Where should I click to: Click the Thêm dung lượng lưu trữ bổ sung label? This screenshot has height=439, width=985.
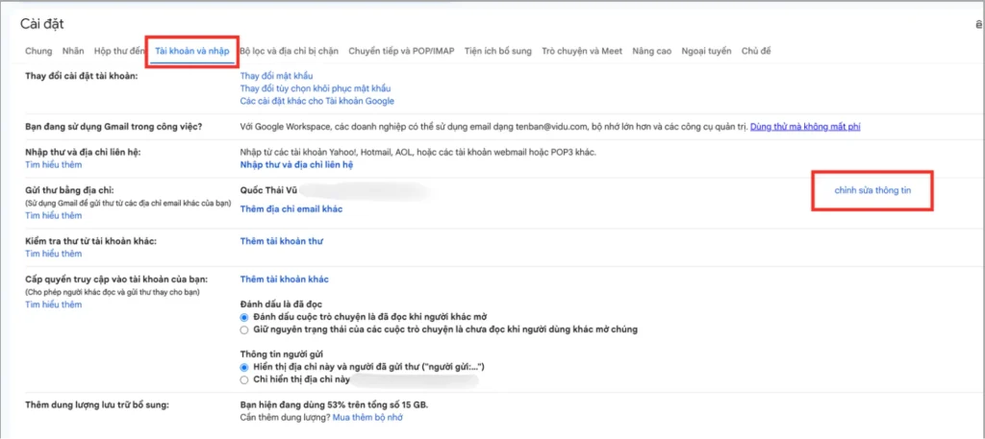97,404
